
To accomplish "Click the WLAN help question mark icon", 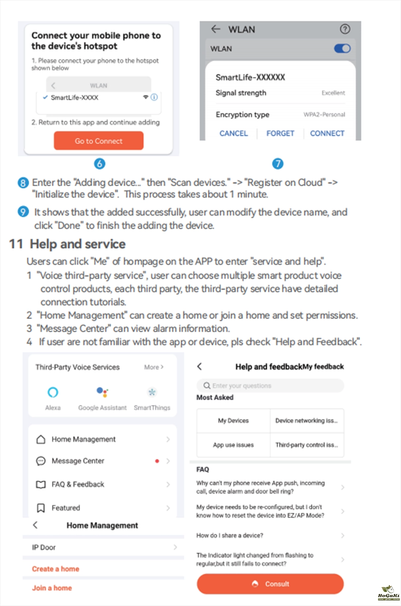I will click(345, 29).
